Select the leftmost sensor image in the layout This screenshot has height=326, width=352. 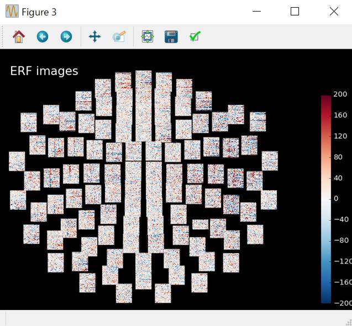[x=17, y=161]
